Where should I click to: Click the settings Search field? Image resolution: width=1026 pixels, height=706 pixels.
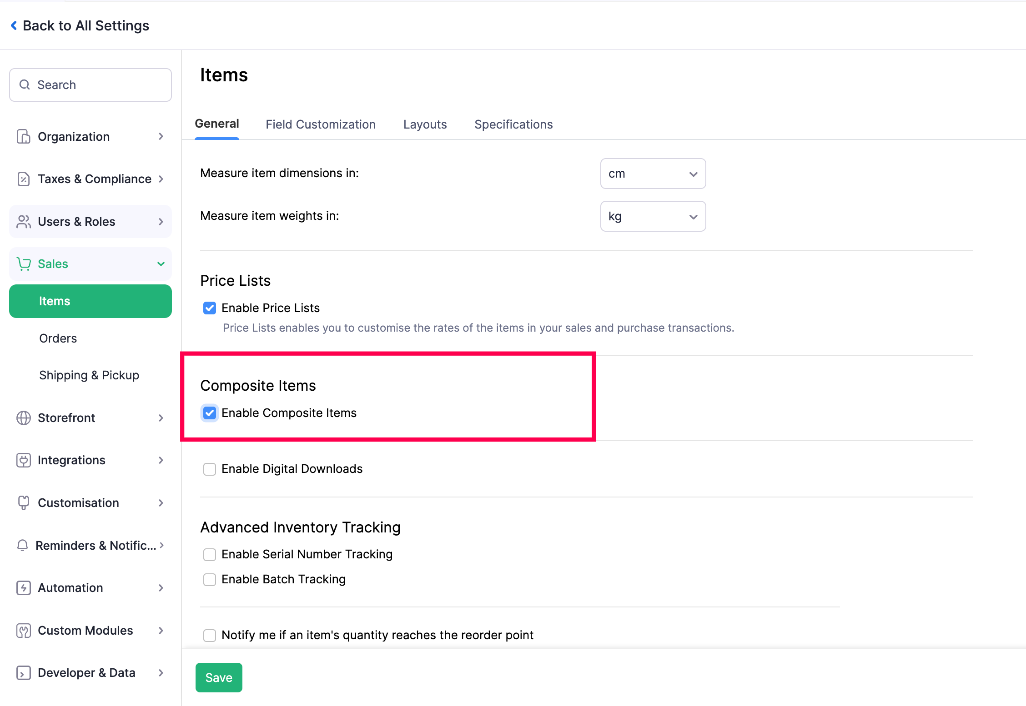[x=91, y=85]
